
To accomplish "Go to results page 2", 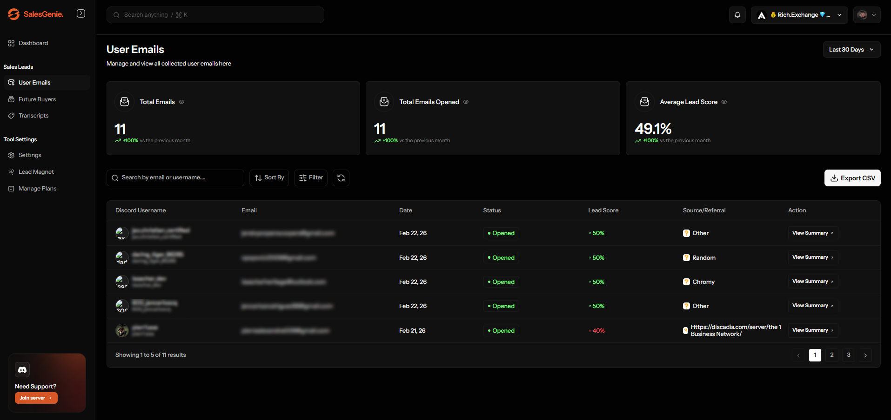I will [x=831, y=355].
